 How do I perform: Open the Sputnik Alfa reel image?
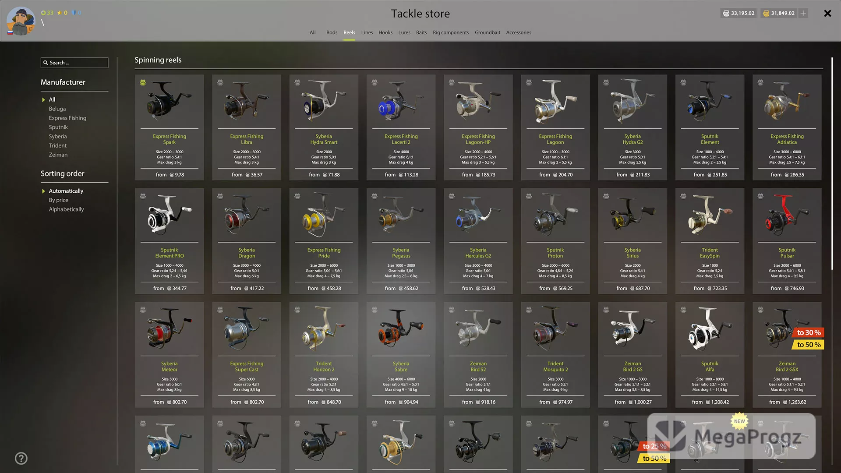[x=710, y=329]
